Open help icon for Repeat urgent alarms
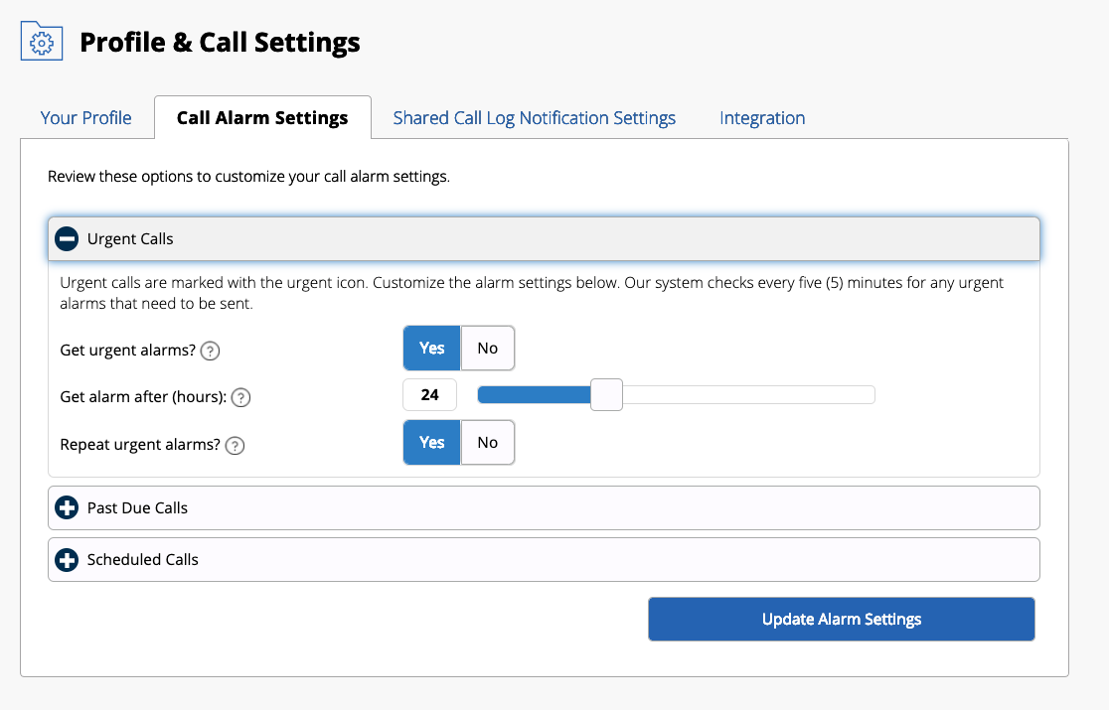 pyautogui.click(x=235, y=445)
